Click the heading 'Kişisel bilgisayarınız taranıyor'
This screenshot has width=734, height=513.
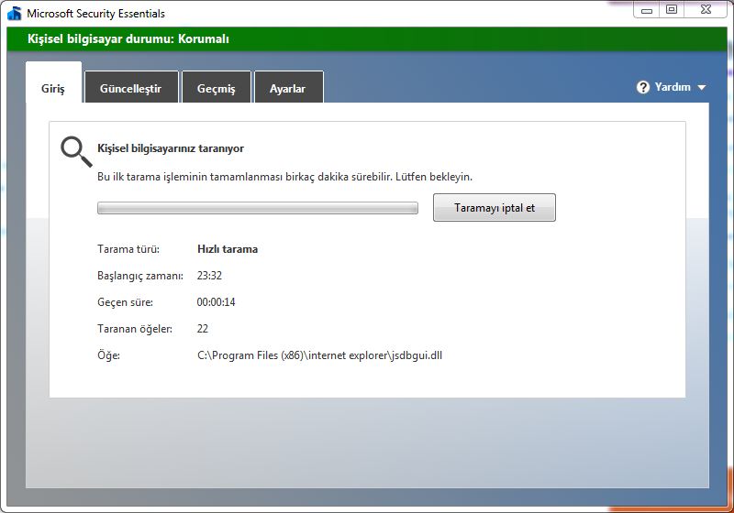click(171, 148)
